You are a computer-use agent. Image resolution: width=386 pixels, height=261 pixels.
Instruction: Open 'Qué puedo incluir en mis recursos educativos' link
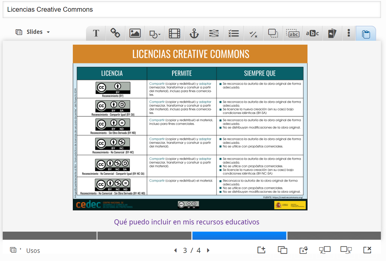(186, 222)
